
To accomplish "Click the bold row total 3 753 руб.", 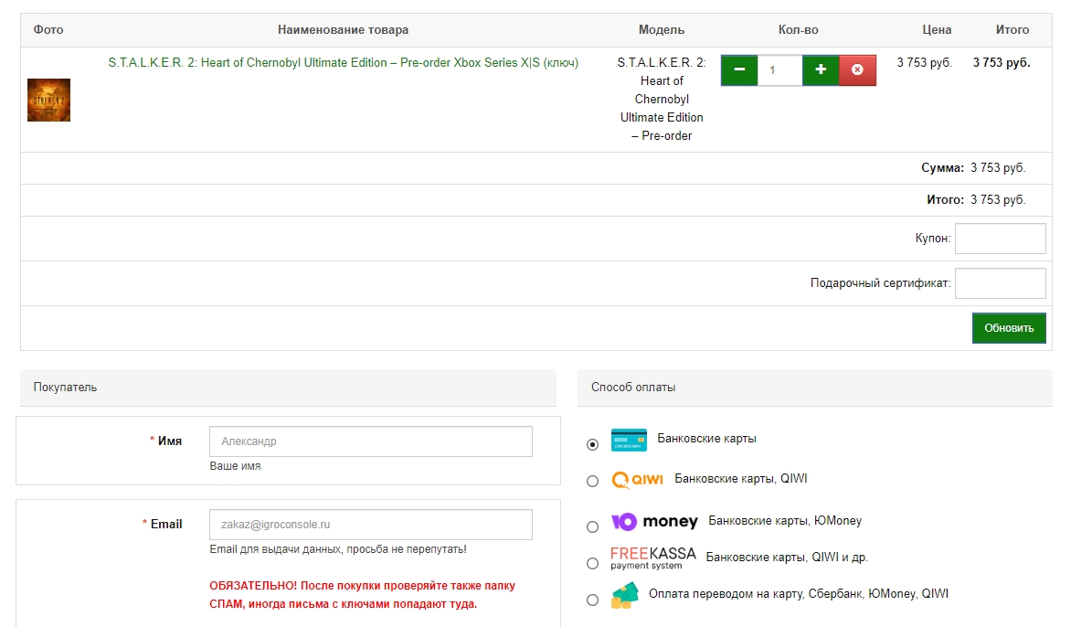I will click(1002, 63).
